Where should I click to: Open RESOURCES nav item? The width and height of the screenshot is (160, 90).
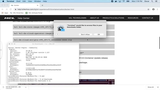click(x=133, y=18)
